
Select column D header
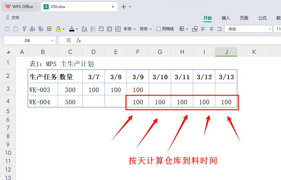pos(94,52)
